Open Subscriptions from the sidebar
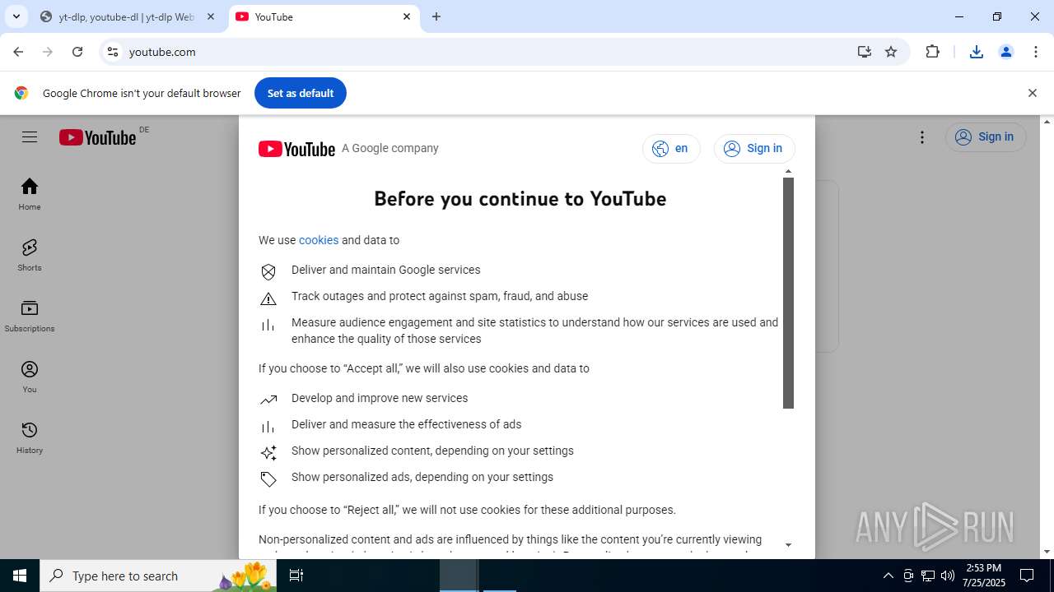 [x=30, y=317]
